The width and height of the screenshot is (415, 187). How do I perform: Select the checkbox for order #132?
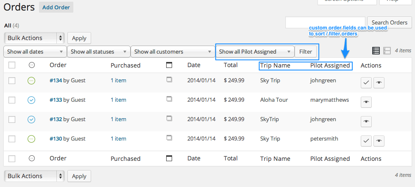[x=11, y=119]
